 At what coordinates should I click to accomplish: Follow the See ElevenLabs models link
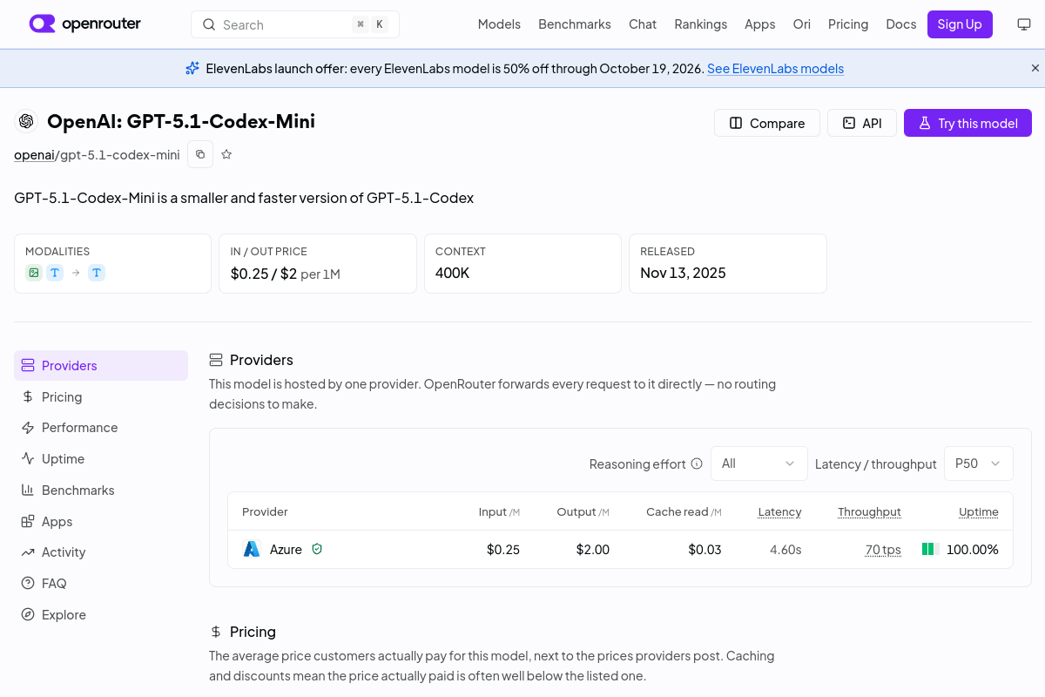point(775,68)
